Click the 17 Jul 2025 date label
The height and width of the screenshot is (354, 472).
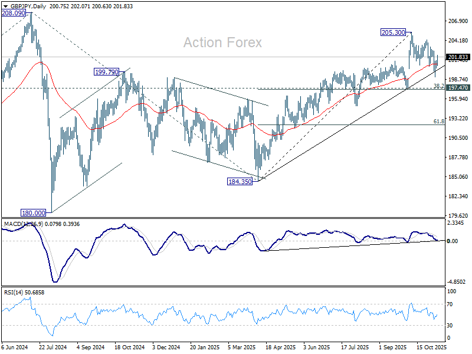355,347
